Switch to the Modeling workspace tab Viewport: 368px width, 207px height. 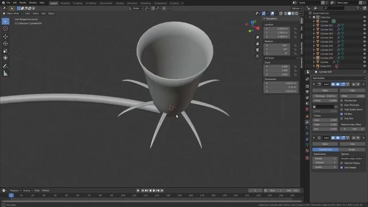point(65,3)
